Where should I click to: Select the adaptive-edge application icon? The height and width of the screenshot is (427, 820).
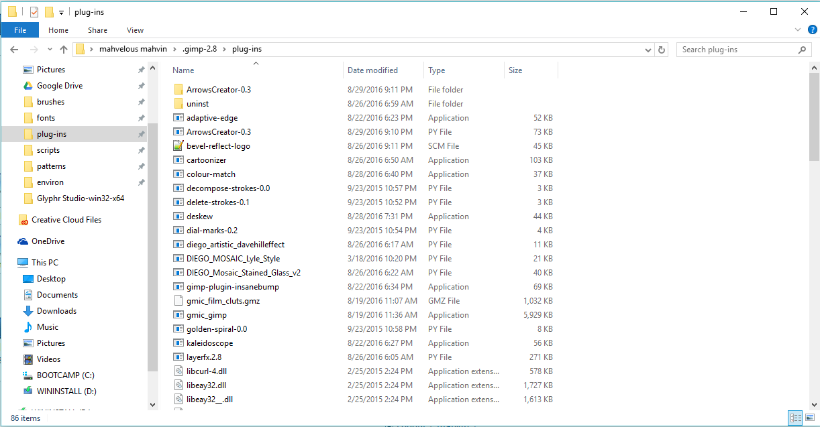[x=178, y=118]
